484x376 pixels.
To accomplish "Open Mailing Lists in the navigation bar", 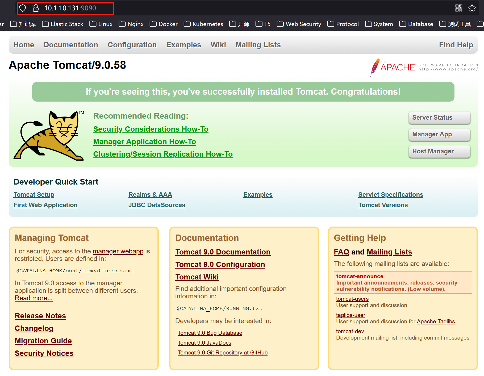I will pos(258,45).
